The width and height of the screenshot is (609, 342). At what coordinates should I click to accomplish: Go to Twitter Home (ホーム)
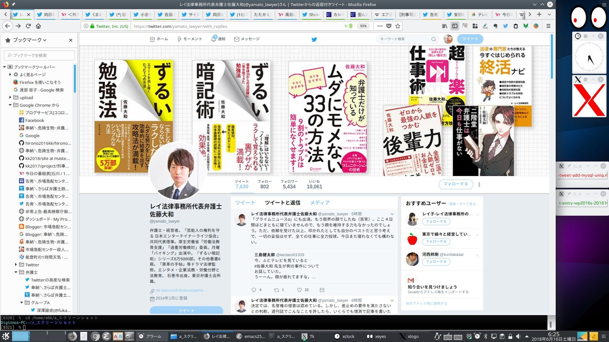click(159, 39)
